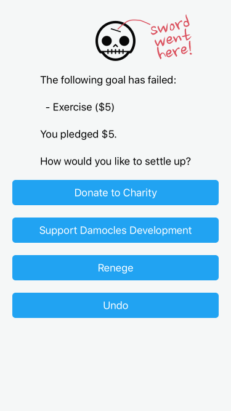The image size is (231, 411).
Task: Click the "You pledged $5." text
Action: pyautogui.click(x=79, y=134)
